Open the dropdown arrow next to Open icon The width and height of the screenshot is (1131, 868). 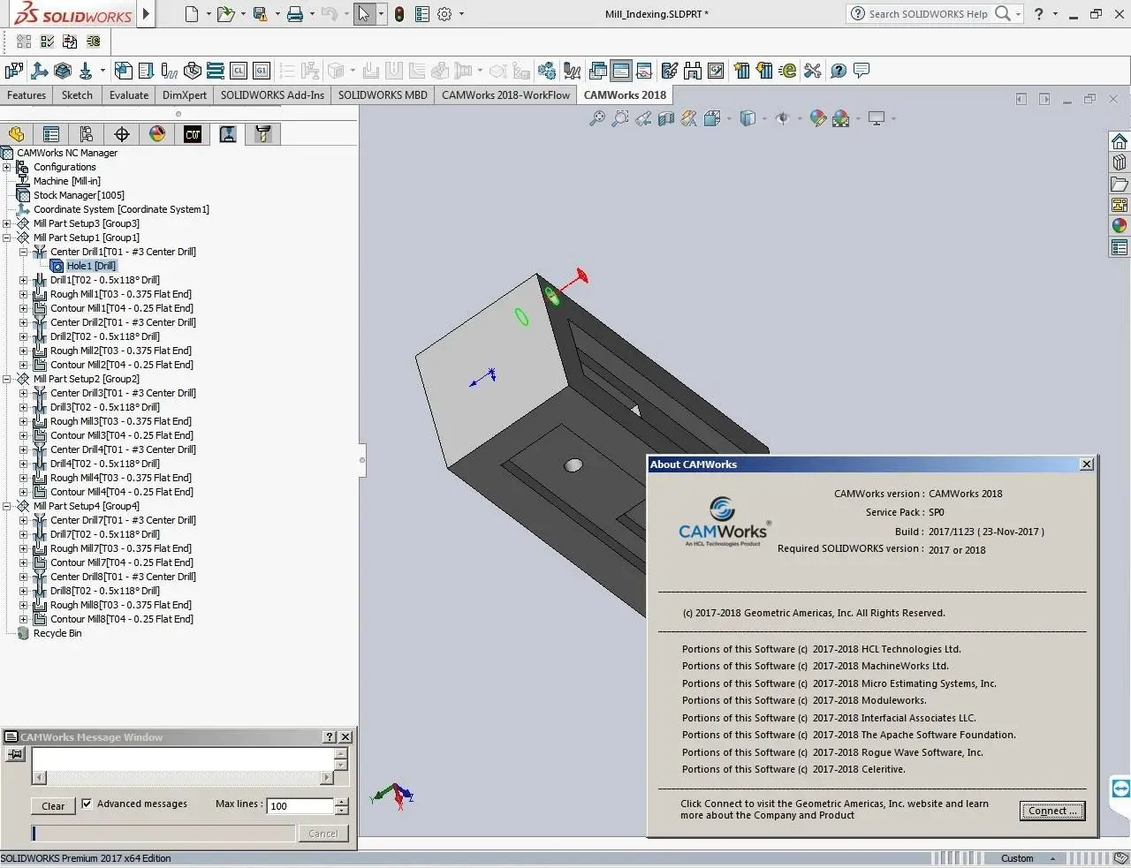click(x=243, y=14)
